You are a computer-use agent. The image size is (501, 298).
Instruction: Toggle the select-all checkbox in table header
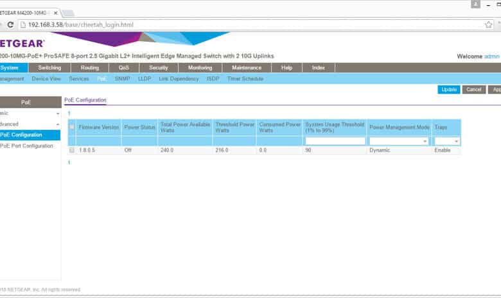pyautogui.click(x=72, y=127)
